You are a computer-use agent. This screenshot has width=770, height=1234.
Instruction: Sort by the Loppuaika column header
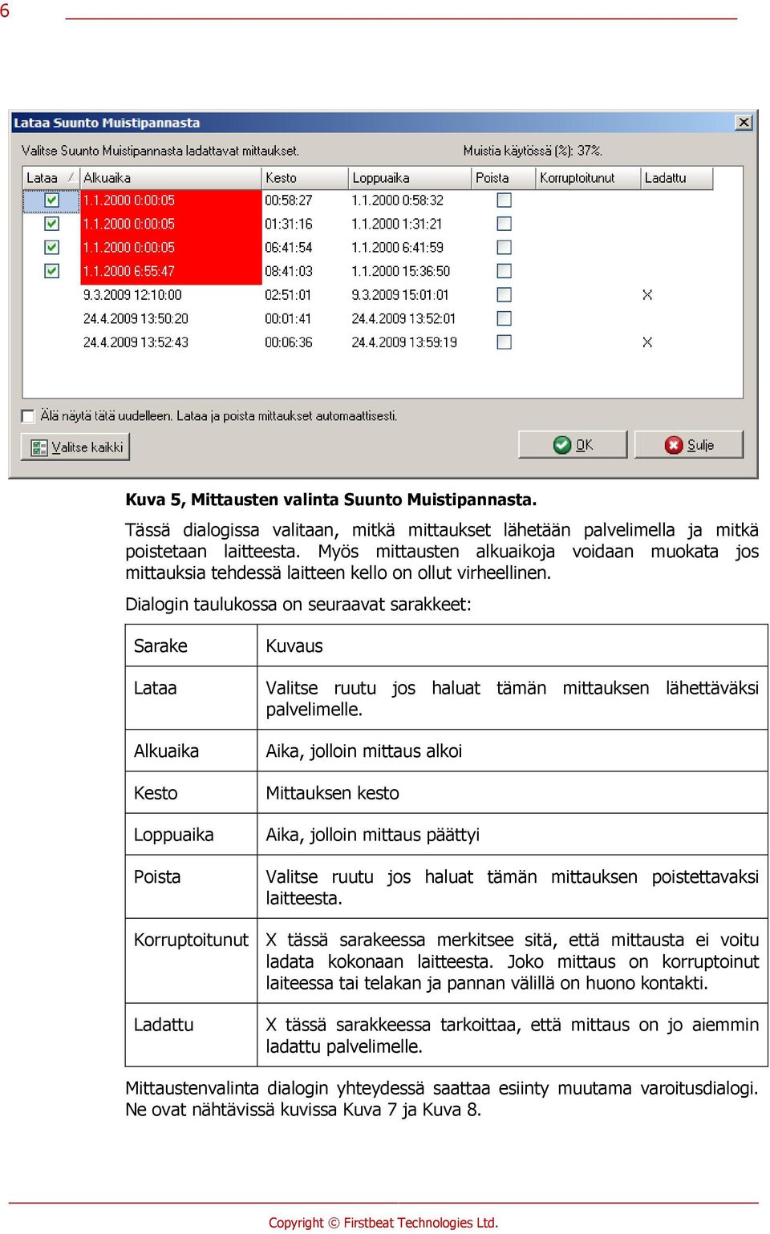click(410, 178)
